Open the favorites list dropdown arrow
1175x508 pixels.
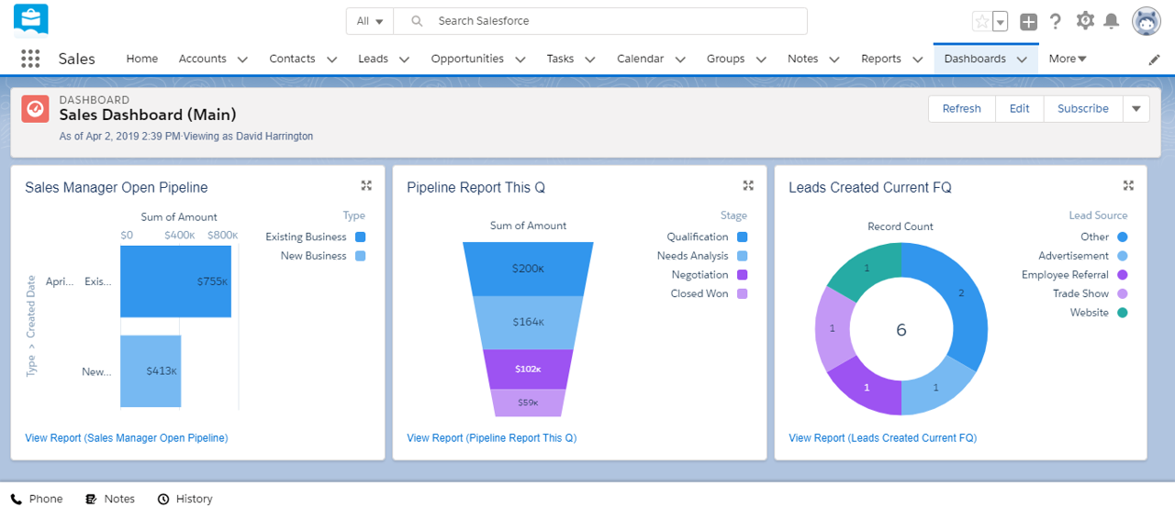click(1001, 21)
